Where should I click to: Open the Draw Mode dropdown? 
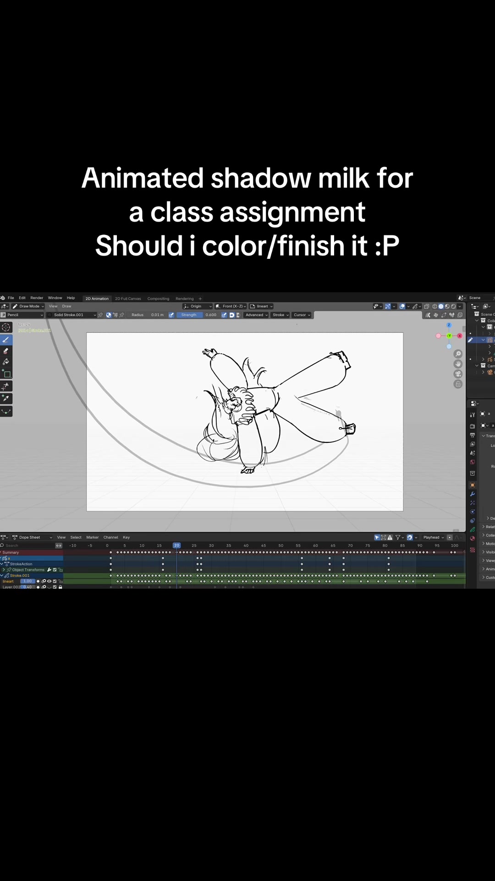coord(28,307)
